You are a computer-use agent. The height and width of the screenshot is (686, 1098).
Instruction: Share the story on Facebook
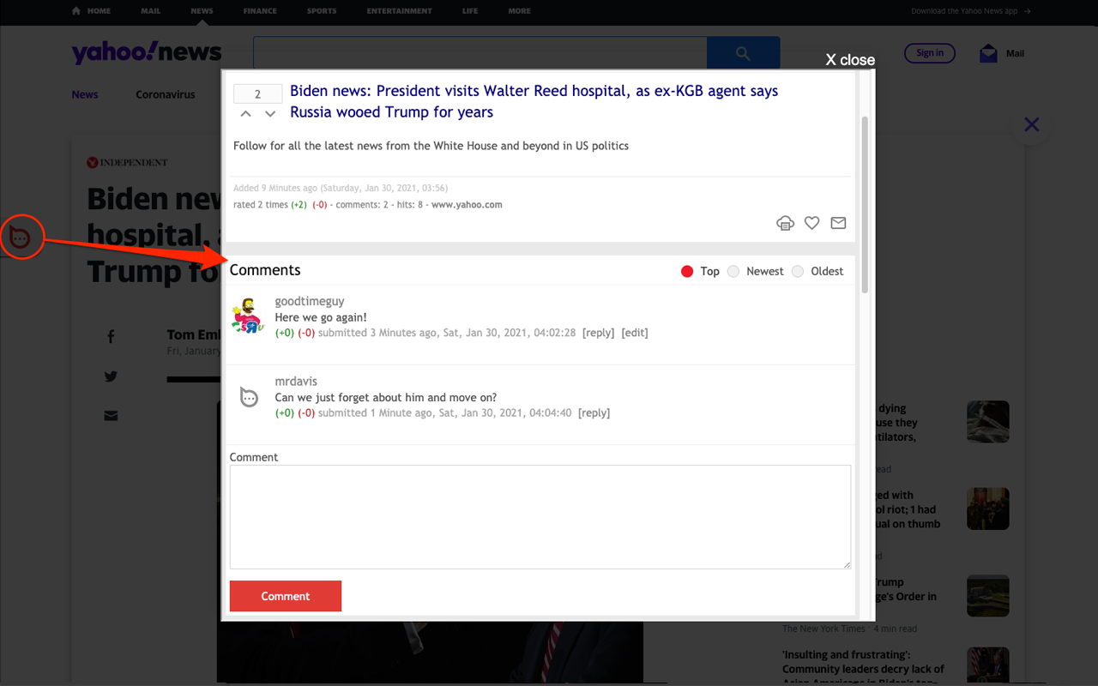coord(111,336)
